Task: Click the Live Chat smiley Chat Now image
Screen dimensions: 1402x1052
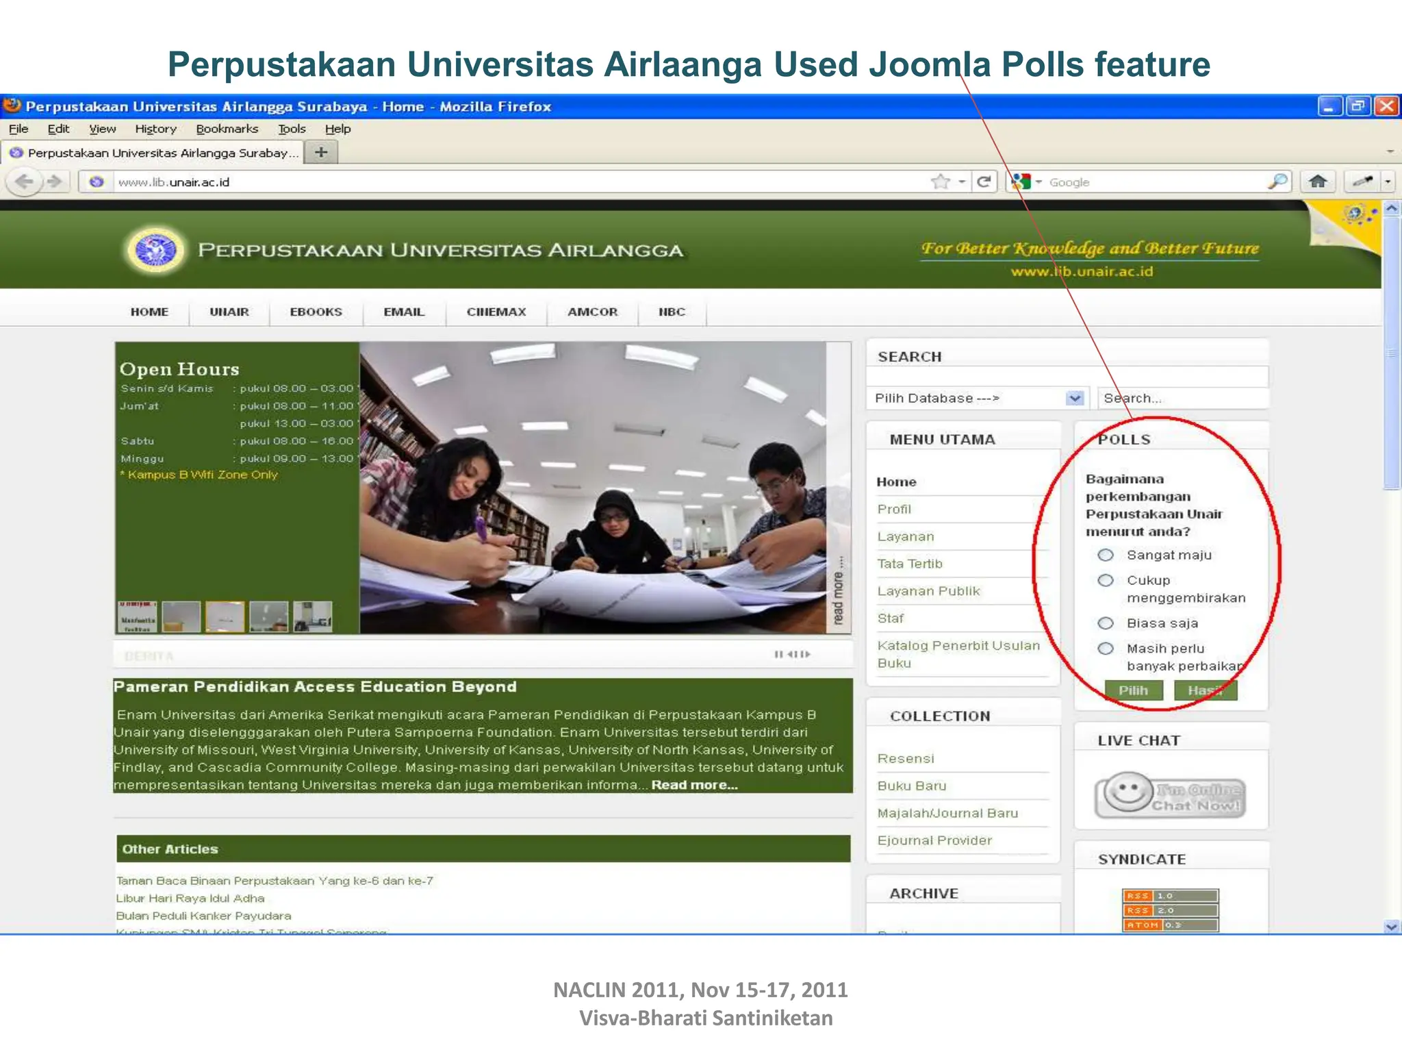Action: coord(1170,795)
